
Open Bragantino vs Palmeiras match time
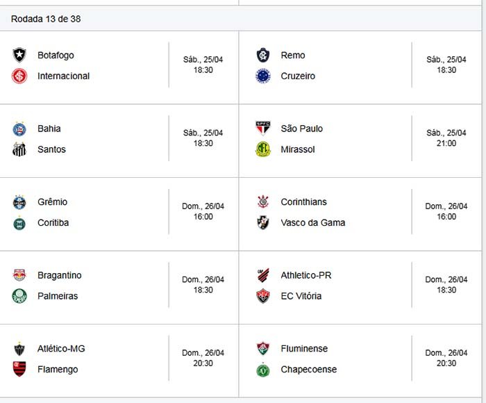click(x=203, y=285)
